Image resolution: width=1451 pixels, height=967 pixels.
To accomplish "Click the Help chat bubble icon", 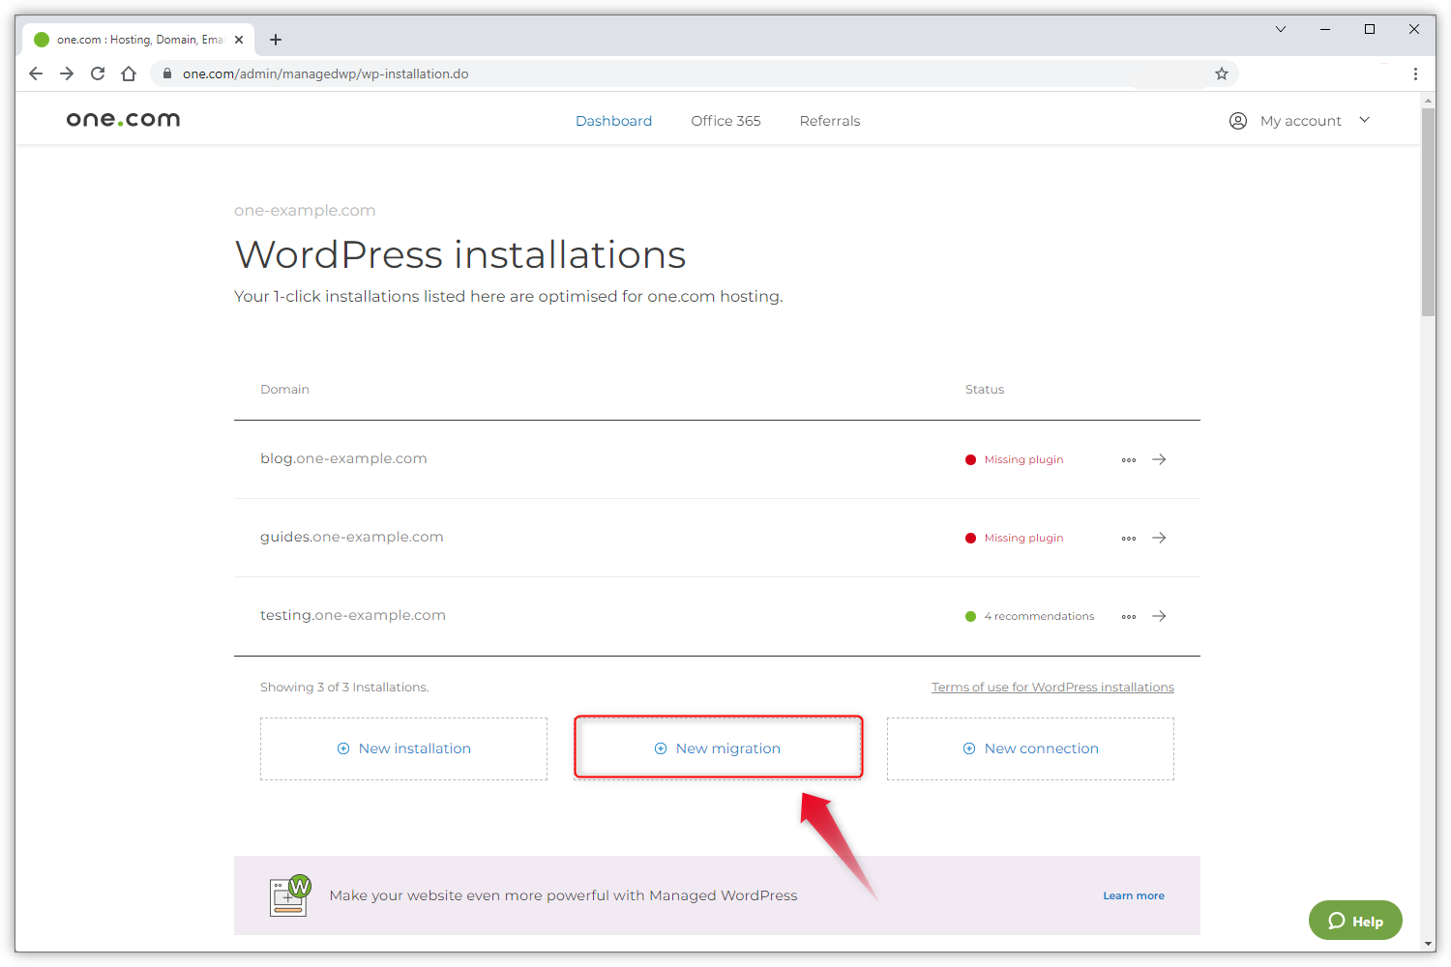I will [1338, 921].
